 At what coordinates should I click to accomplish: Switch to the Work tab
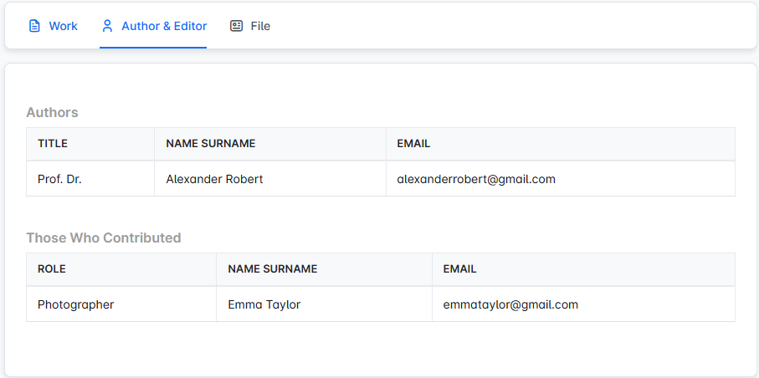pyautogui.click(x=63, y=26)
